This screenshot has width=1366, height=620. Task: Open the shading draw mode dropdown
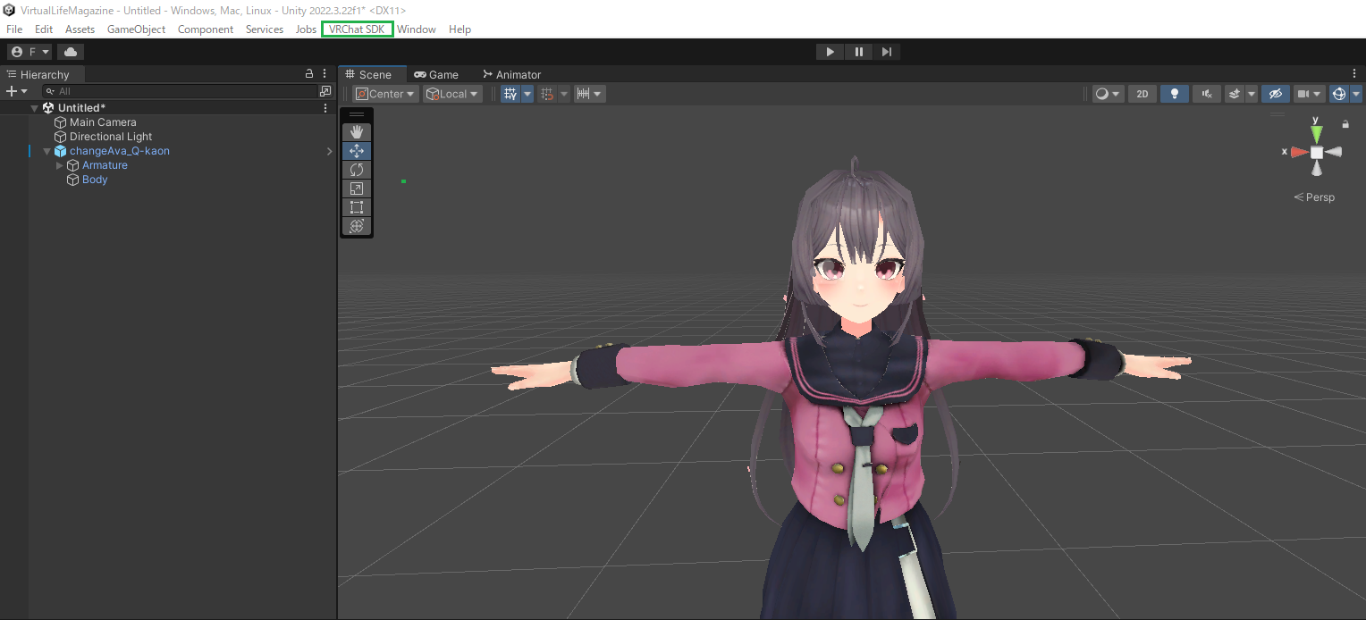[x=1109, y=94]
